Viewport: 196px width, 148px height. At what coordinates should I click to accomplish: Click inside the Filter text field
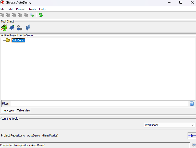point(99,104)
